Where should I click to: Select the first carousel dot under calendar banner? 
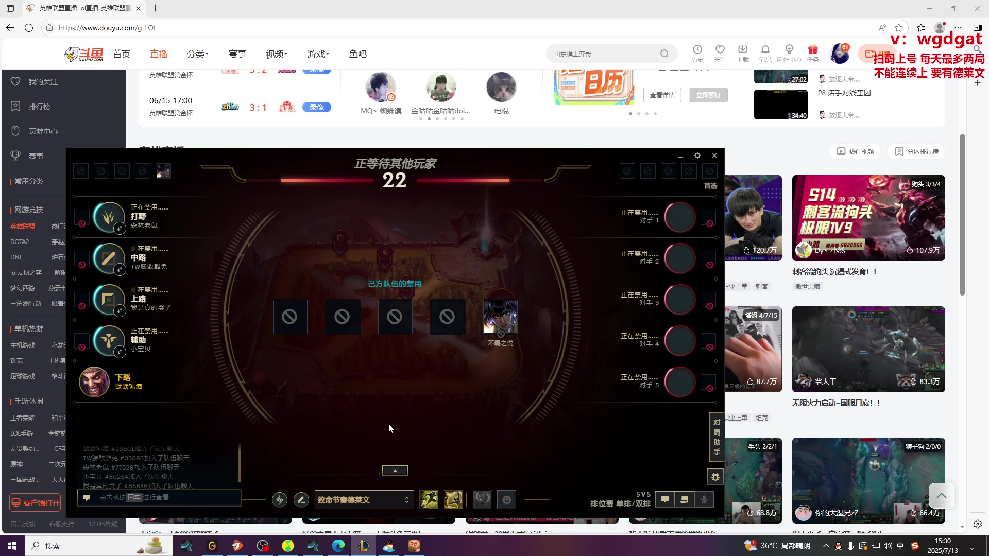pos(630,114)
